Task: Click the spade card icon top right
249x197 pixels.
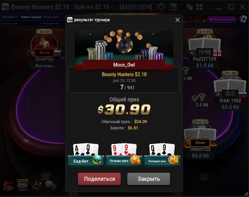Action: (243, 19)
